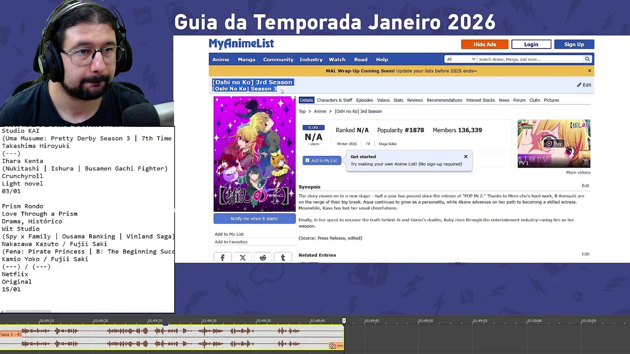
Task: Open the Manga menu
Action: coord(247,59)
